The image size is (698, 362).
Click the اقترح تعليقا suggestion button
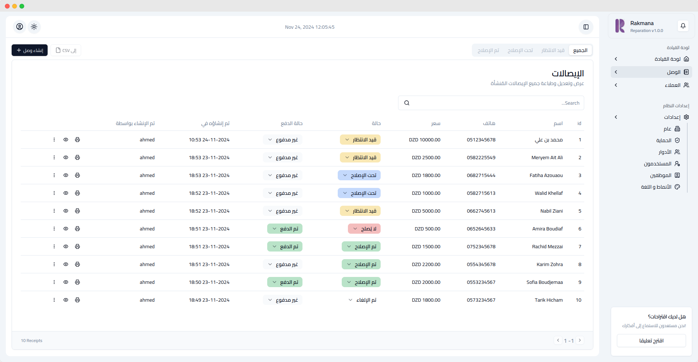click(651, 341)
